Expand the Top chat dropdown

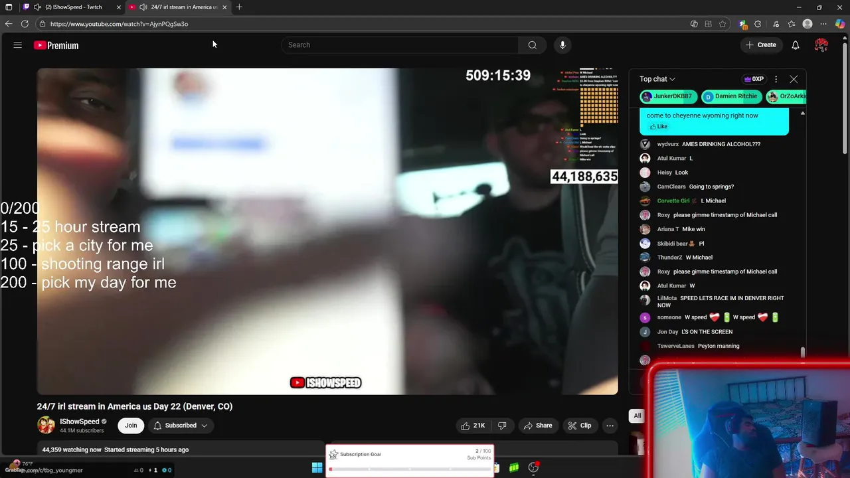pos(657,79)
